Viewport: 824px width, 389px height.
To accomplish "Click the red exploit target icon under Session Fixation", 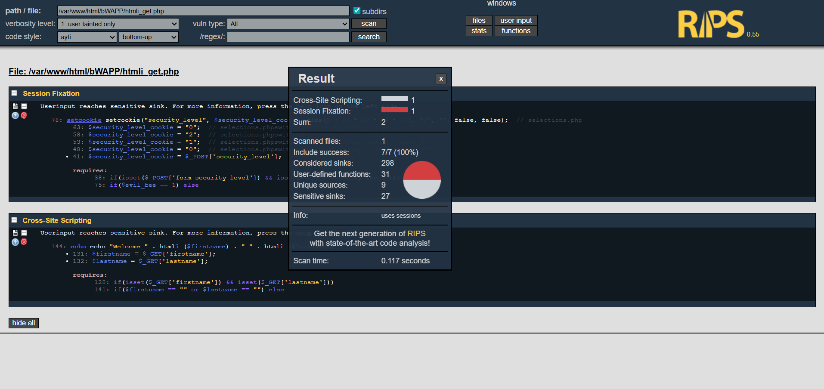I will coord(24,115).
